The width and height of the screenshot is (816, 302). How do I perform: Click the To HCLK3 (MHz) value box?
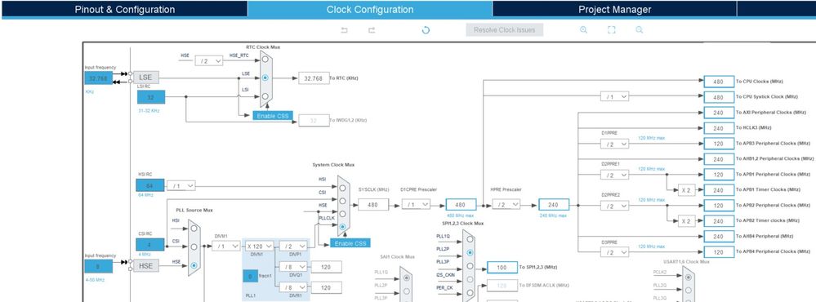719,128
